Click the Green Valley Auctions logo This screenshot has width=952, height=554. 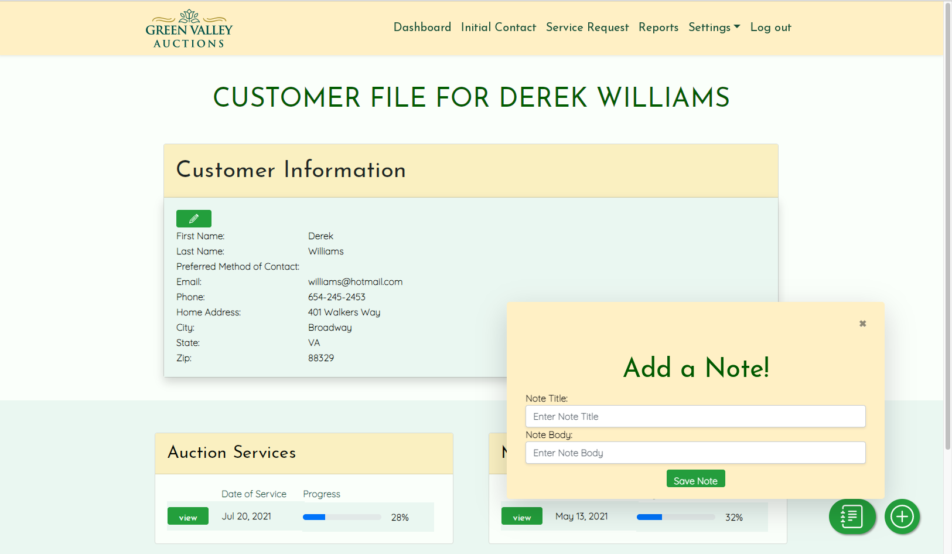(x=189, y=29)
